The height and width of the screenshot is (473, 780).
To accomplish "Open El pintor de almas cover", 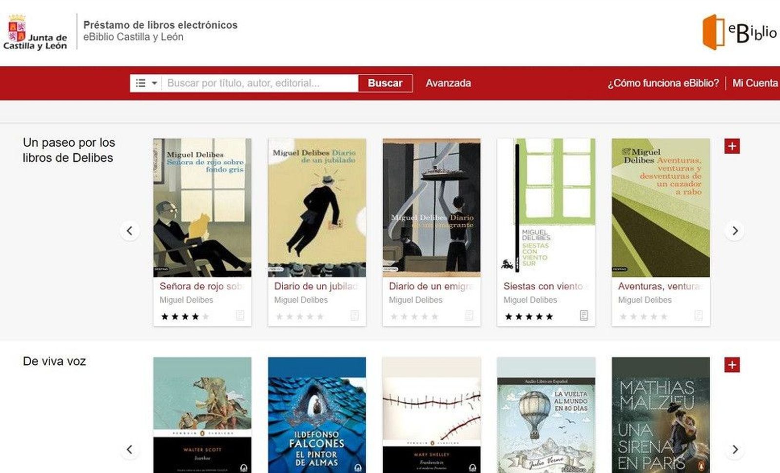I will [x=317, y=414].
